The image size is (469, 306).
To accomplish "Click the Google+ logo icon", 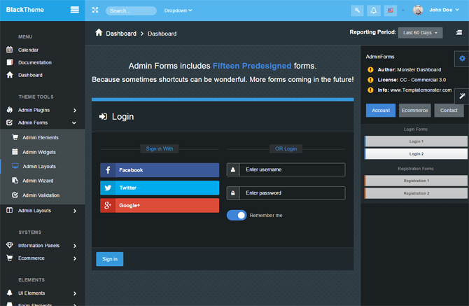I will click(x=108, y=205).
